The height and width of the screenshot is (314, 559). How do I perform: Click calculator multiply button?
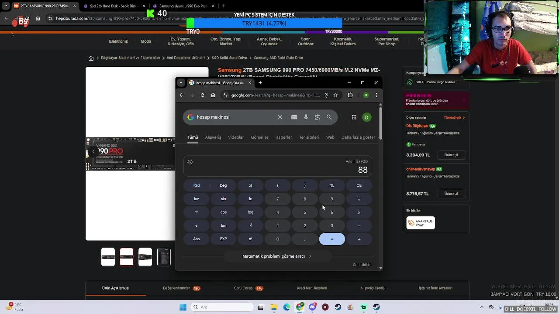pyautogui.click(x=359, y=212)
